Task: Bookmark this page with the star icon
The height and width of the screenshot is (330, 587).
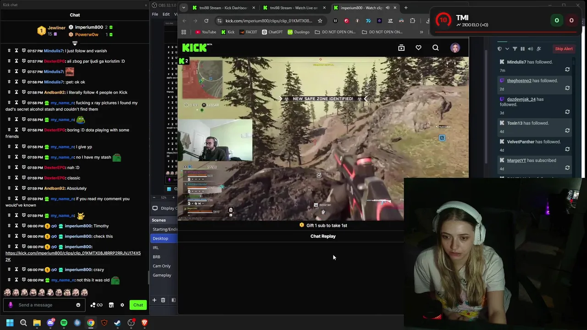Action: coord(320,21)
